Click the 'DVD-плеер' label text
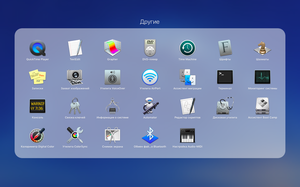The width and height of the screenshot is (300, 187). [x=150, y=59]
